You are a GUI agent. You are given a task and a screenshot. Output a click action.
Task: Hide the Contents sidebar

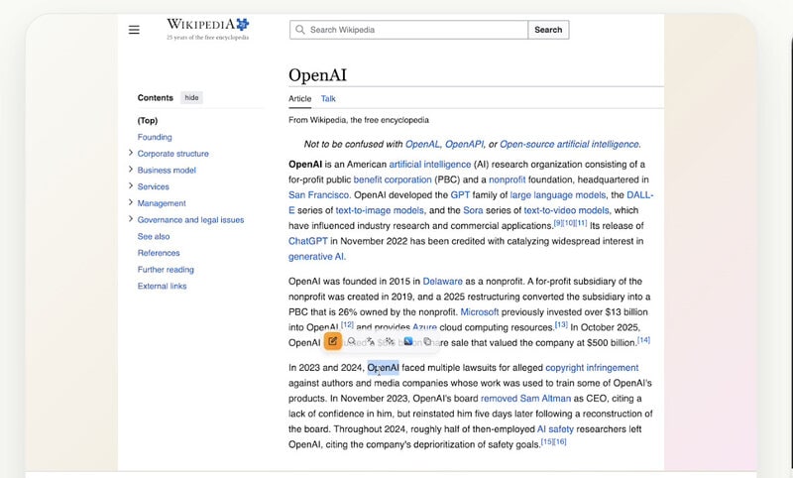[191, 97]
